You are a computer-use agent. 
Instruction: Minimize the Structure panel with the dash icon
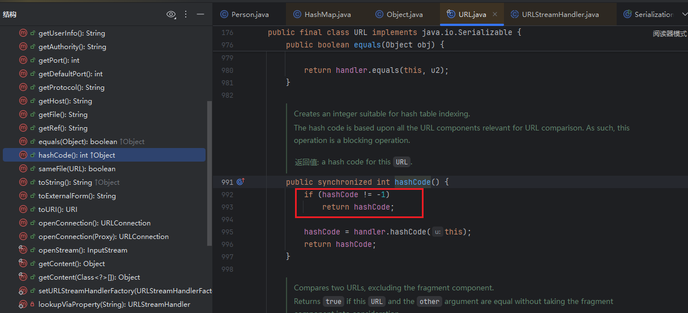[200, 14]
